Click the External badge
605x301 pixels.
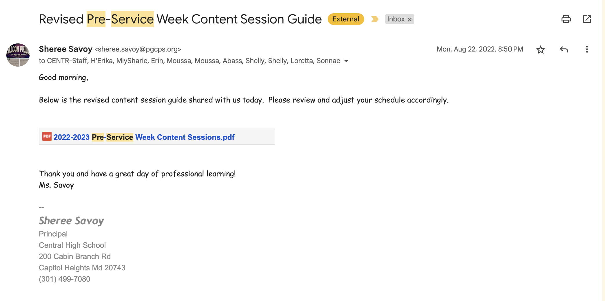[x=346, y=19]
